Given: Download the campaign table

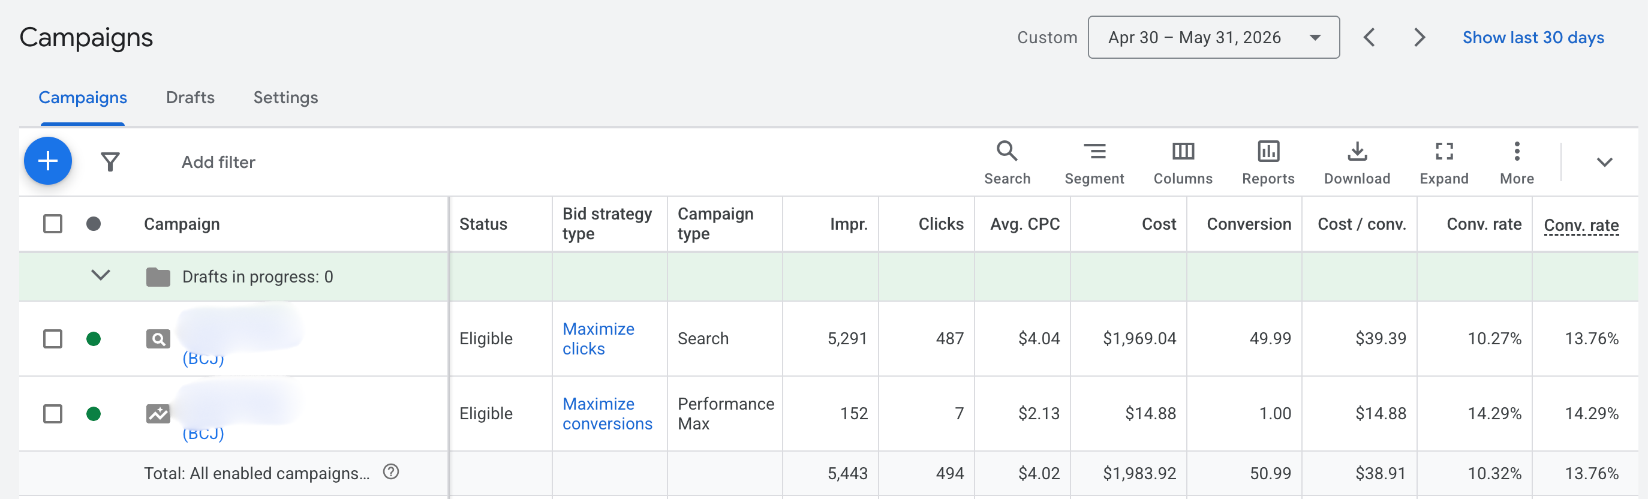Looking at the screenshot, I should (x=1357, y=163).
